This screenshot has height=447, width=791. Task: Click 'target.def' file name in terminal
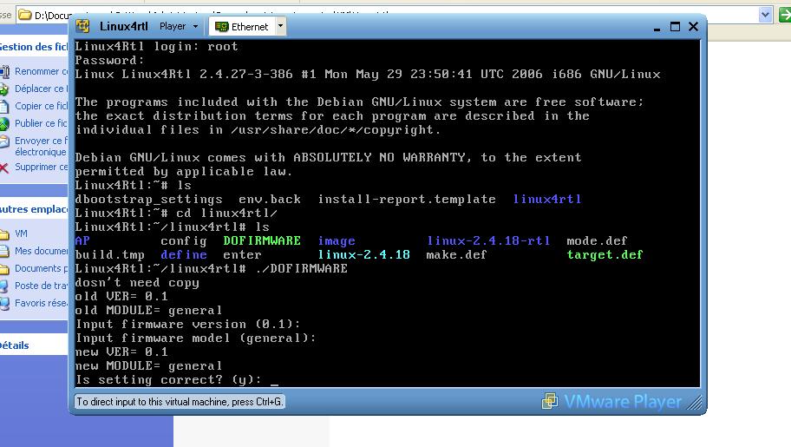[605, 254]
